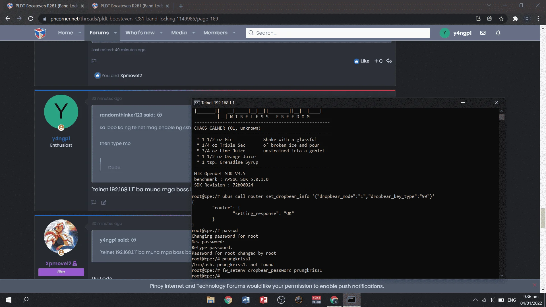Click the Telnet scrollbar down arrow
Screen dimensions: 546x307
coord(502,275)
